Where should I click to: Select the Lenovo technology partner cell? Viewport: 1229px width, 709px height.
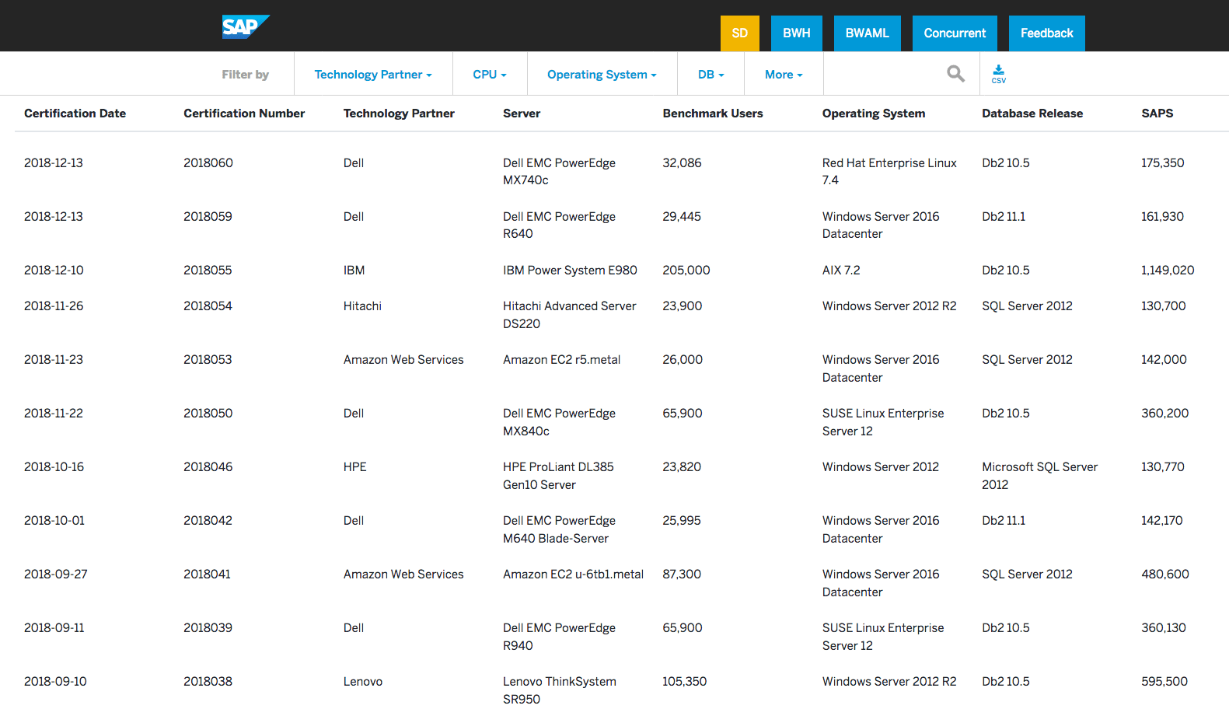[x=363, y=682]
